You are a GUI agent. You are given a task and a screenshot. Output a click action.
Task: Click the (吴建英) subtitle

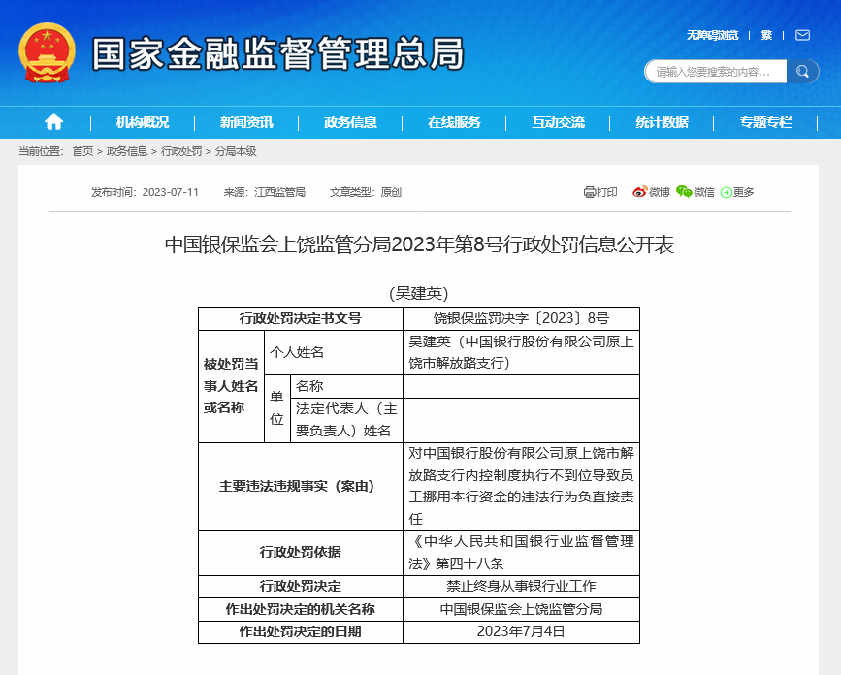[418, 293]
